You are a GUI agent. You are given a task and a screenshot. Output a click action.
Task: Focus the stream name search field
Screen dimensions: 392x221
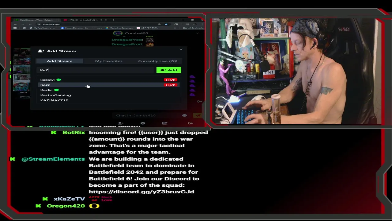click(96, 70)
